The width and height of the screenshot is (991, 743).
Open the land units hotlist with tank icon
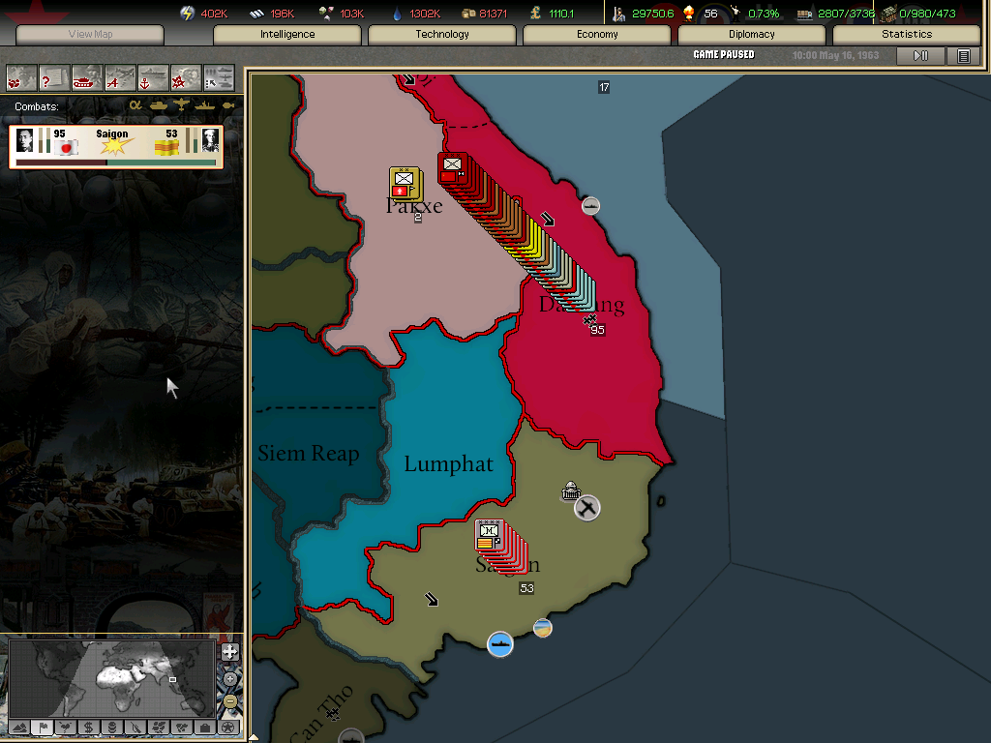[x=87, y=77]
